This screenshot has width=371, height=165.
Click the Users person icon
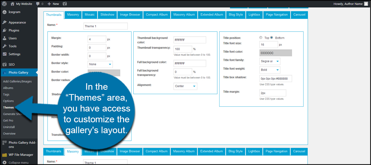click(4, 38)
